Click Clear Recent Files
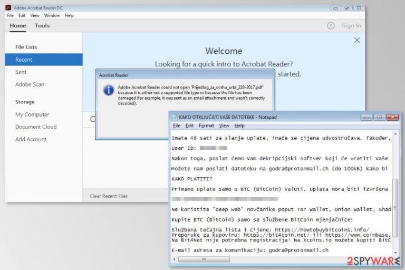The width and height of the screenshot is (405, 270). tap(109, 196)
